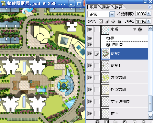Screen dimensions: 153x123
Task: Switch to the 路径 tab
Action: (118, 7)
